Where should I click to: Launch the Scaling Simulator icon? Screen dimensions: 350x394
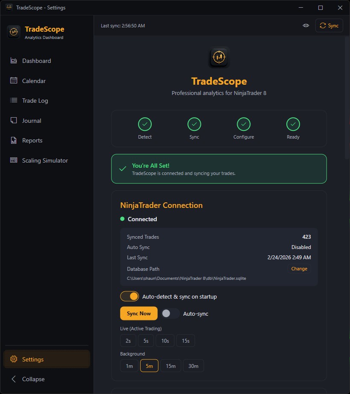[x=14, y=160]
